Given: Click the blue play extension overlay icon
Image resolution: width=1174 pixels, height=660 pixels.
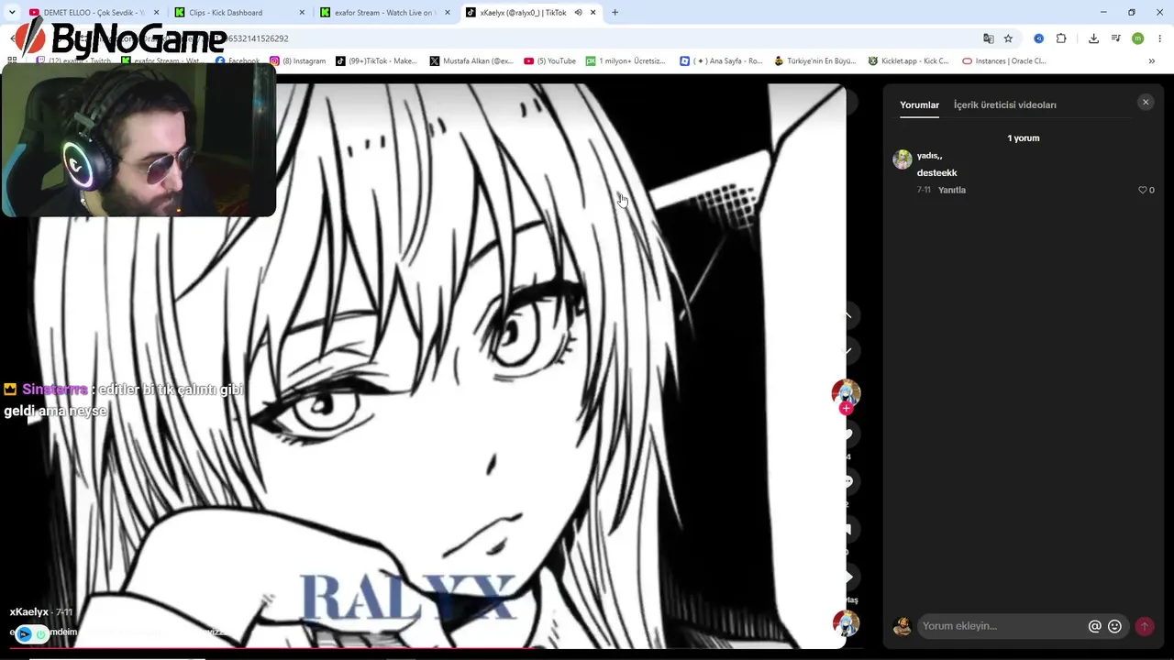Looking at the screenshot, I should pos(24,633).
